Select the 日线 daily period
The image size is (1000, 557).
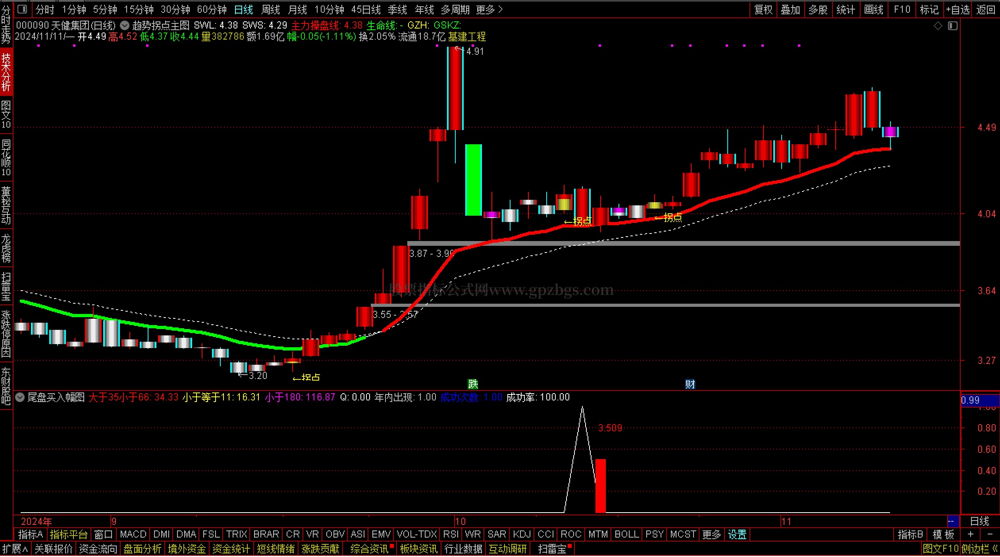[x=244, y=9]
